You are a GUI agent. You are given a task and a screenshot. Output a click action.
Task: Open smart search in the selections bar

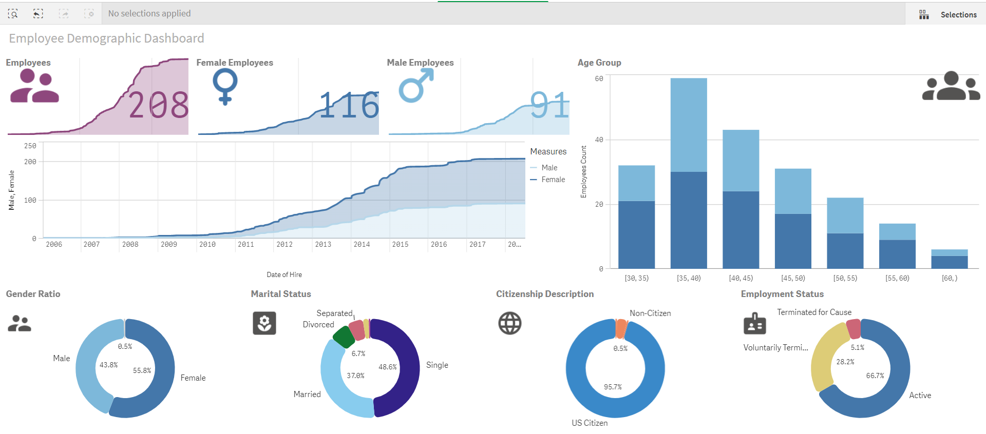click(13, 14)
